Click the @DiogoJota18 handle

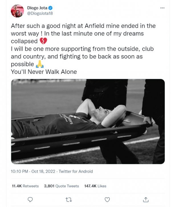coord(40,13)
